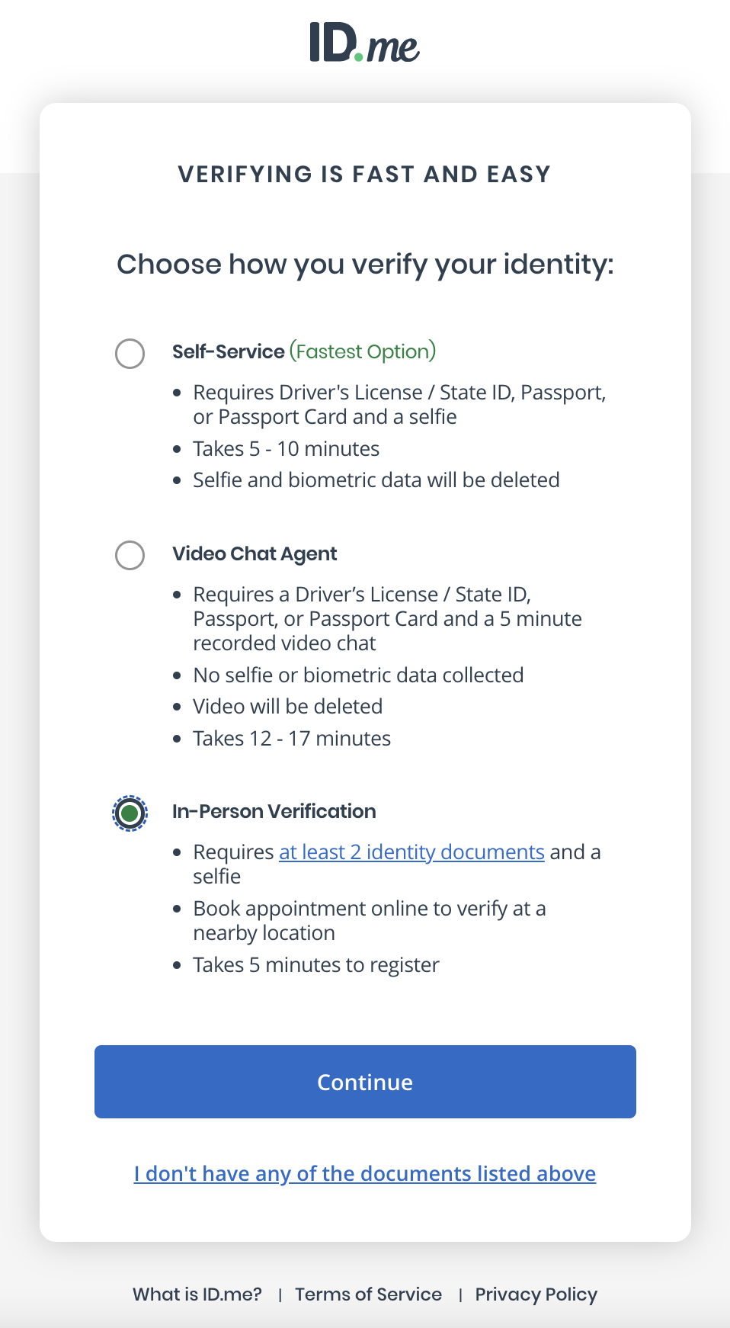Image resolution: width=730 pixels, height=1328 pixels.
Task: Click the 'Choose how you verify' heading
Action: (x=364, y=265)
